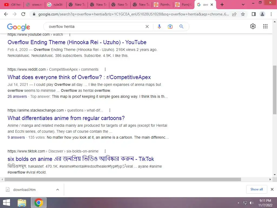Screen dimensions: 277x208
Task: Submit search with the magnifier icon
Action: [181, 27]
